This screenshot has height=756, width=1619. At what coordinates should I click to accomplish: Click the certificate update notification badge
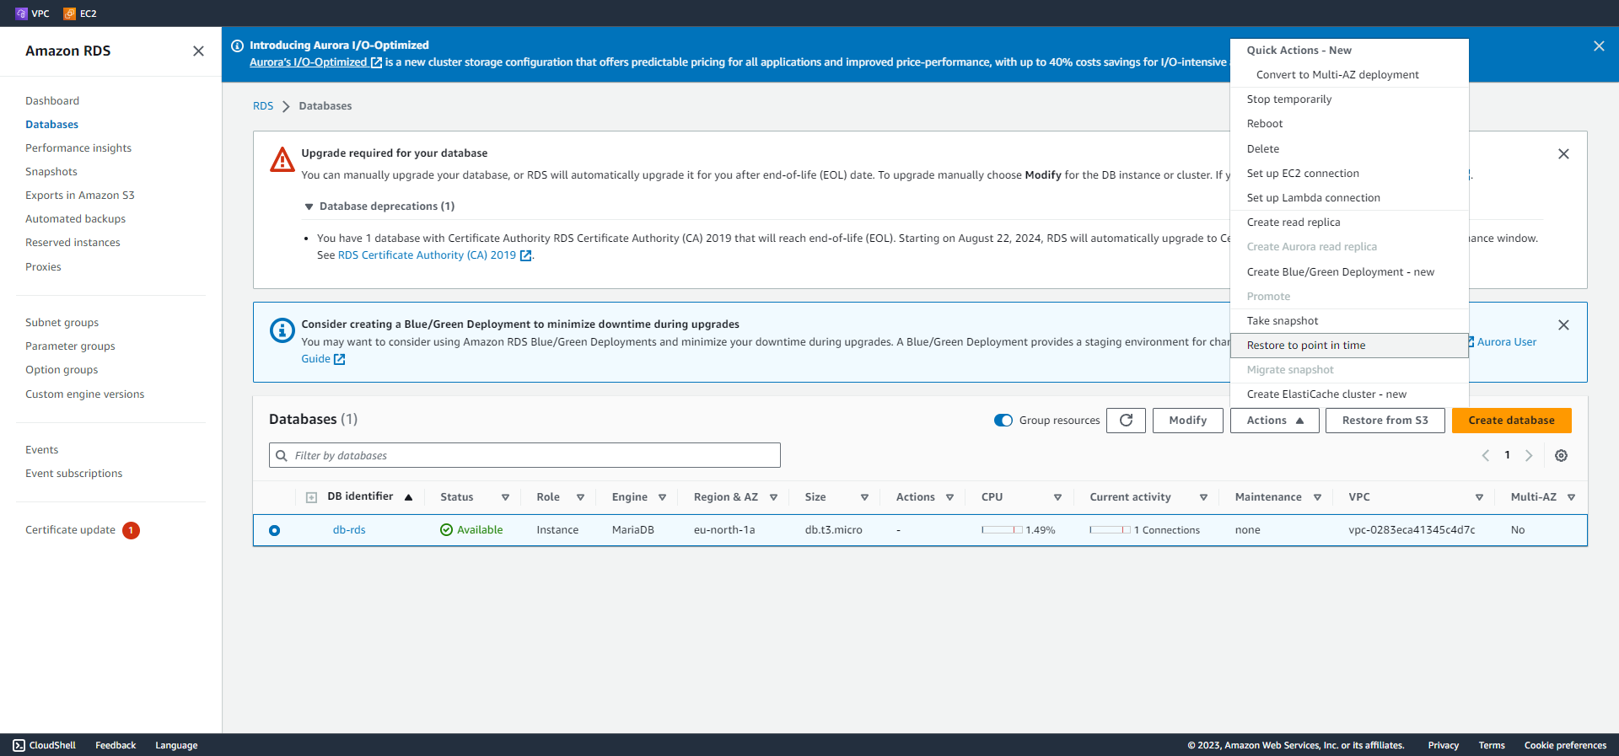(x=131, y=530)
